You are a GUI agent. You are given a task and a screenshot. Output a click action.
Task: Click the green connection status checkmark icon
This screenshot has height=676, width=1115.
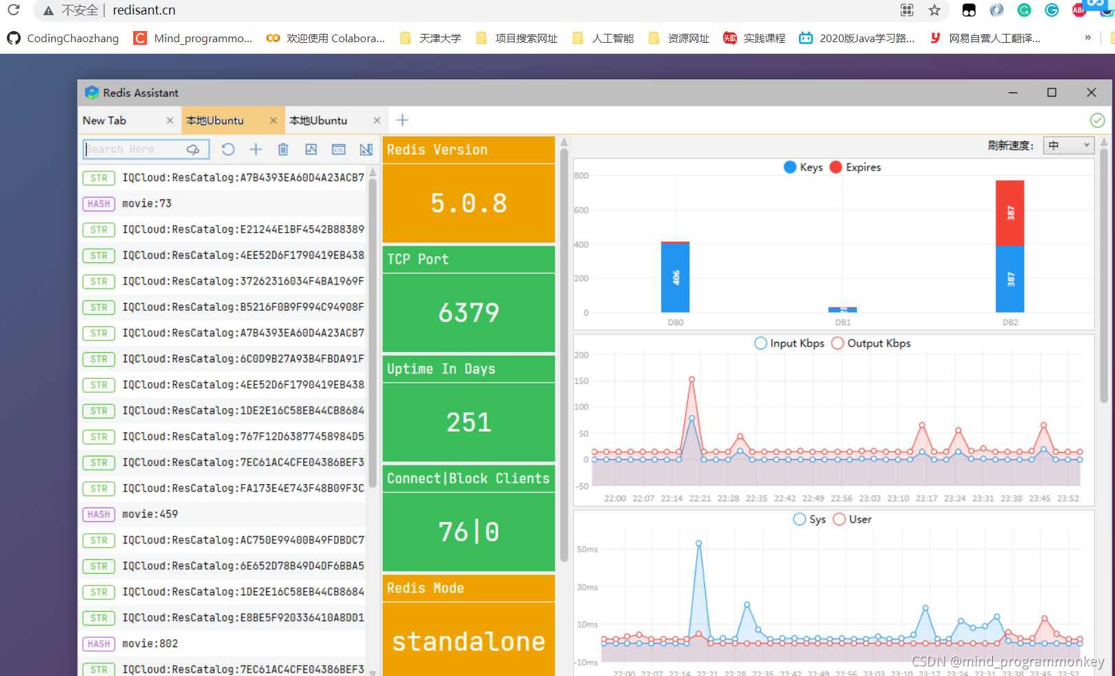point(1097,120)
